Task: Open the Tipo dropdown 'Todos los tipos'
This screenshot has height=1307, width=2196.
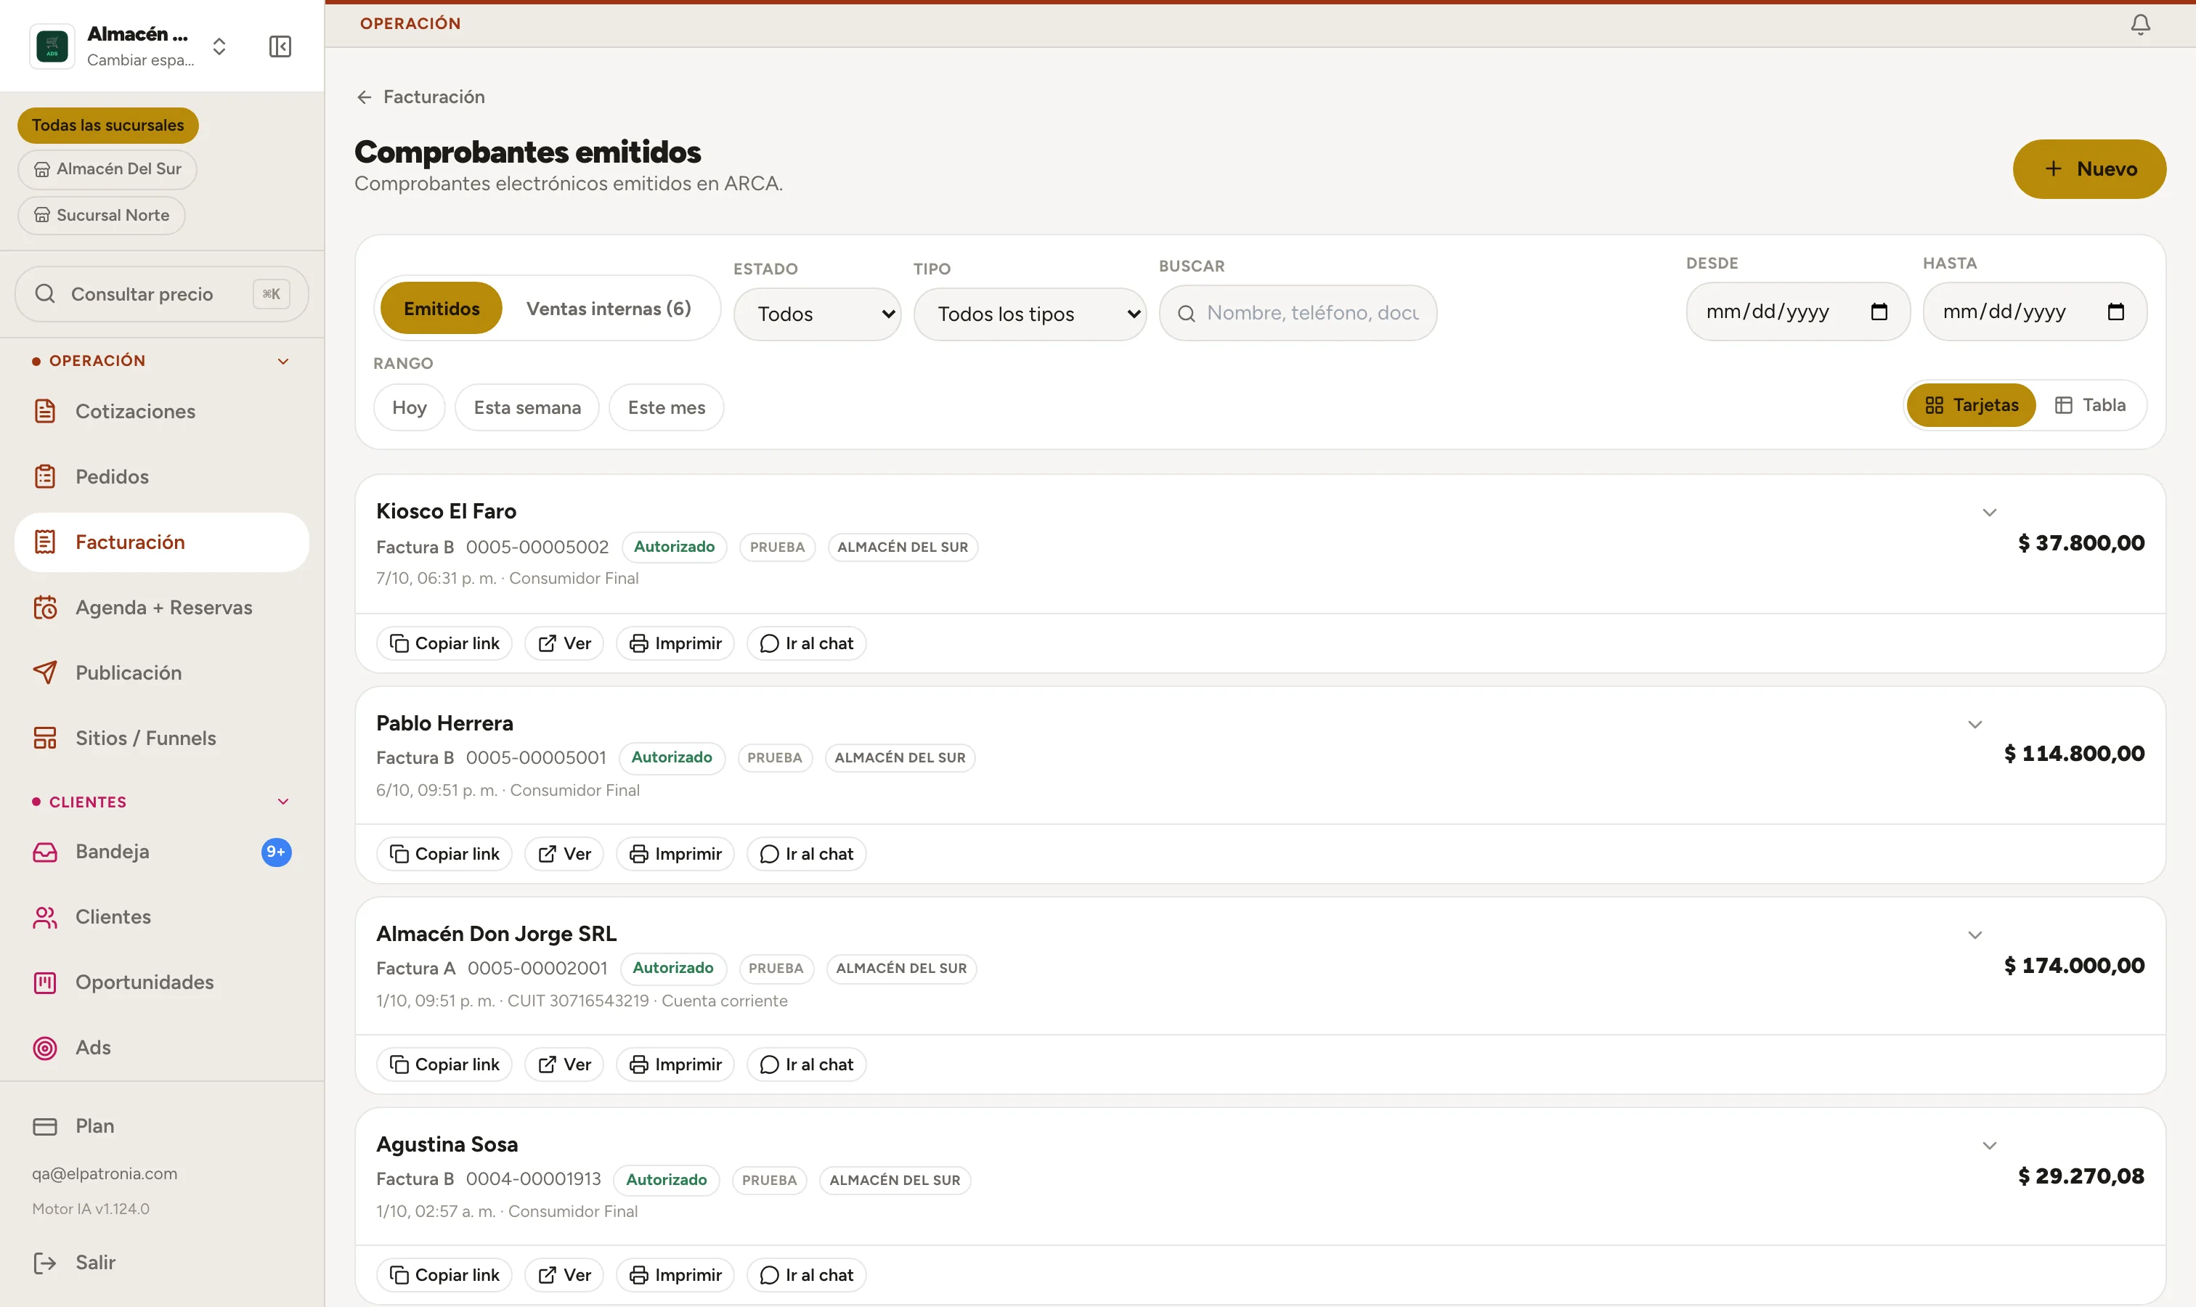Action: point(1030,314)
